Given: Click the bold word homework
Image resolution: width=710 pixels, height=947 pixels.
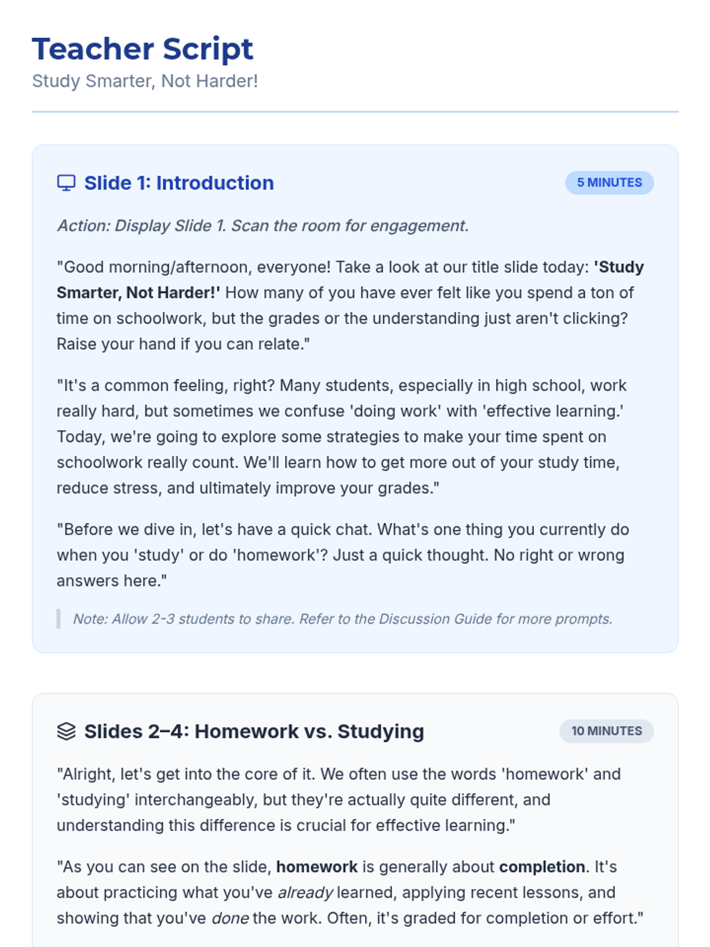Looking at the screenshot, I should (x=317, y=867).
